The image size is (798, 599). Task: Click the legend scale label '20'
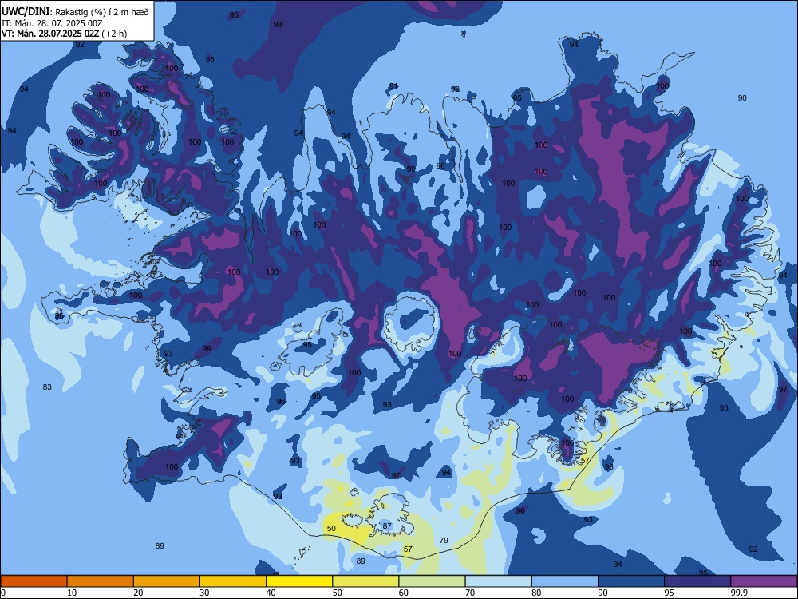[138, 593]
